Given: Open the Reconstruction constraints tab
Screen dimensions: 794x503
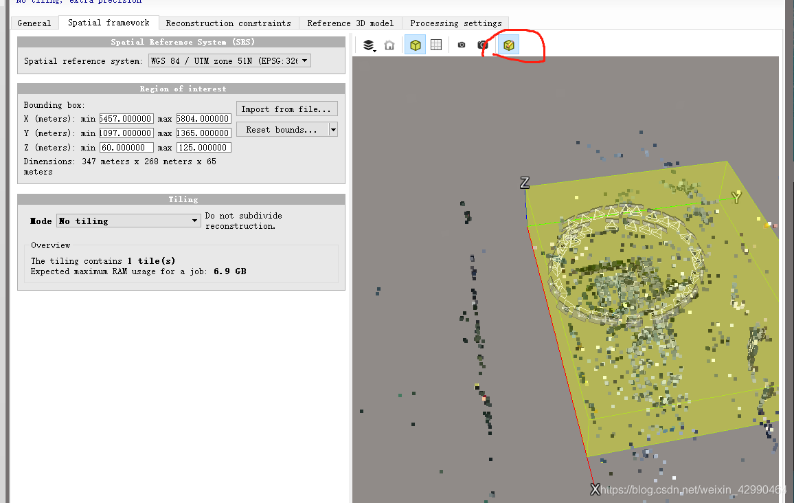Looking at the screenshot, I should 228,23.
